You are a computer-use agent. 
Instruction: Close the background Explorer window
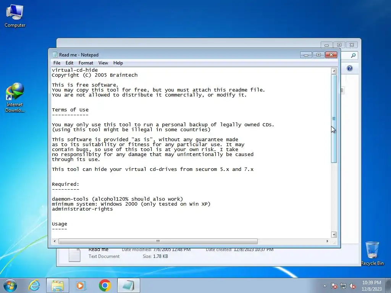(x=352, y=45)
